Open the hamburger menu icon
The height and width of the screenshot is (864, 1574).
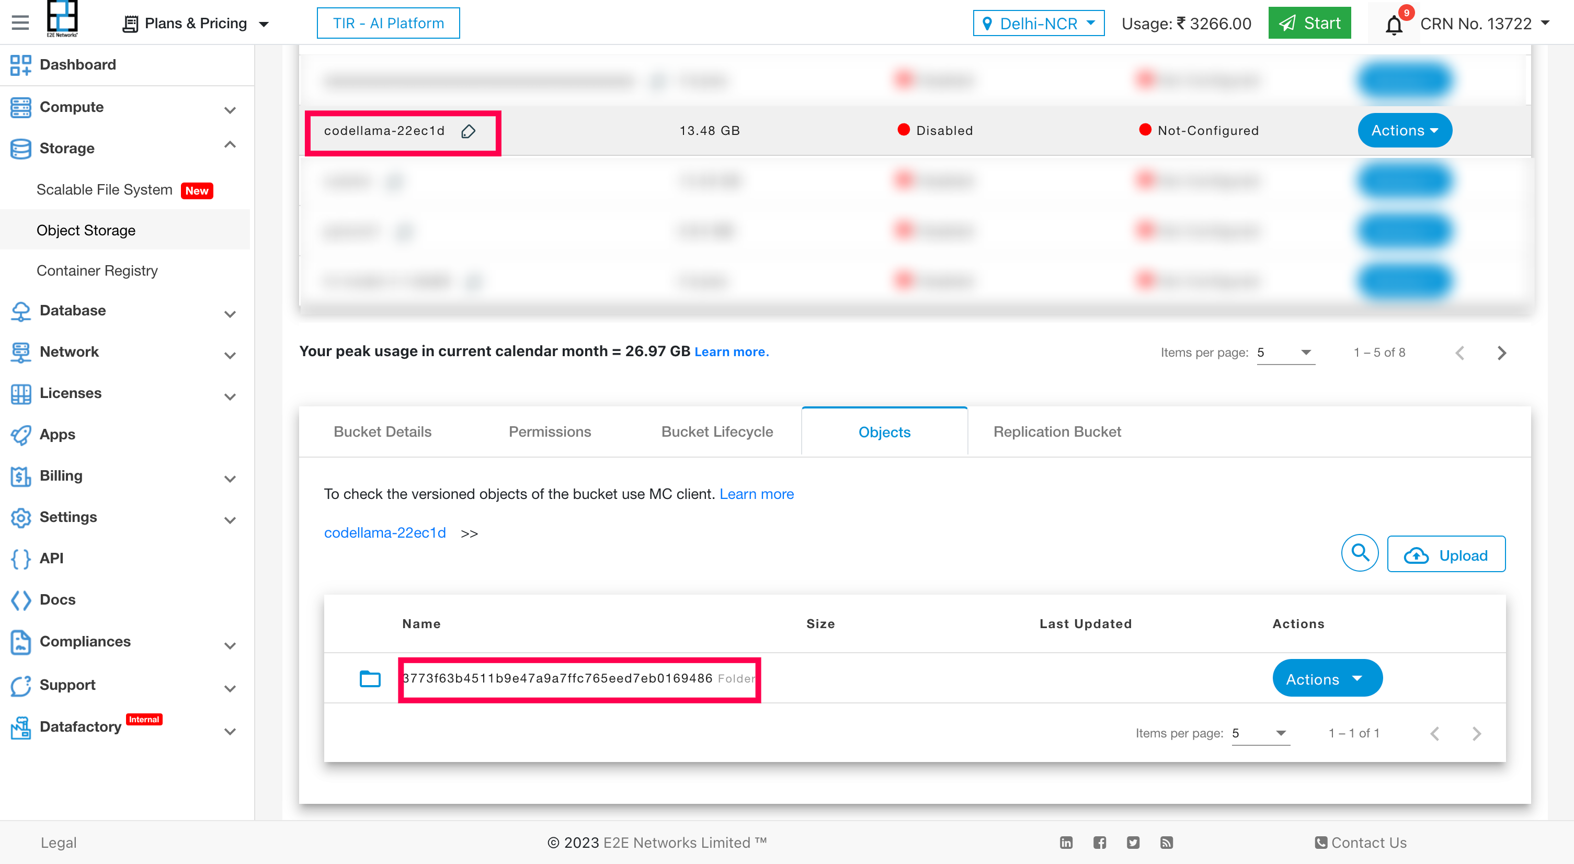coord(20,23)
